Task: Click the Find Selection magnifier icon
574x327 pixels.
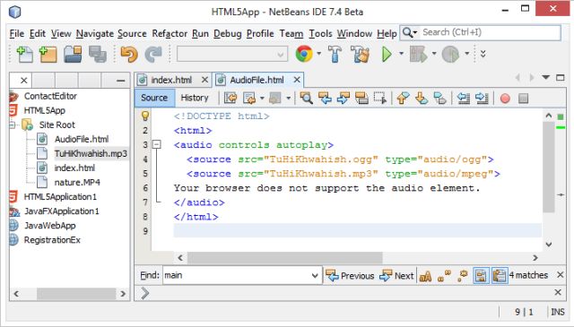Action: pos(306,98)
